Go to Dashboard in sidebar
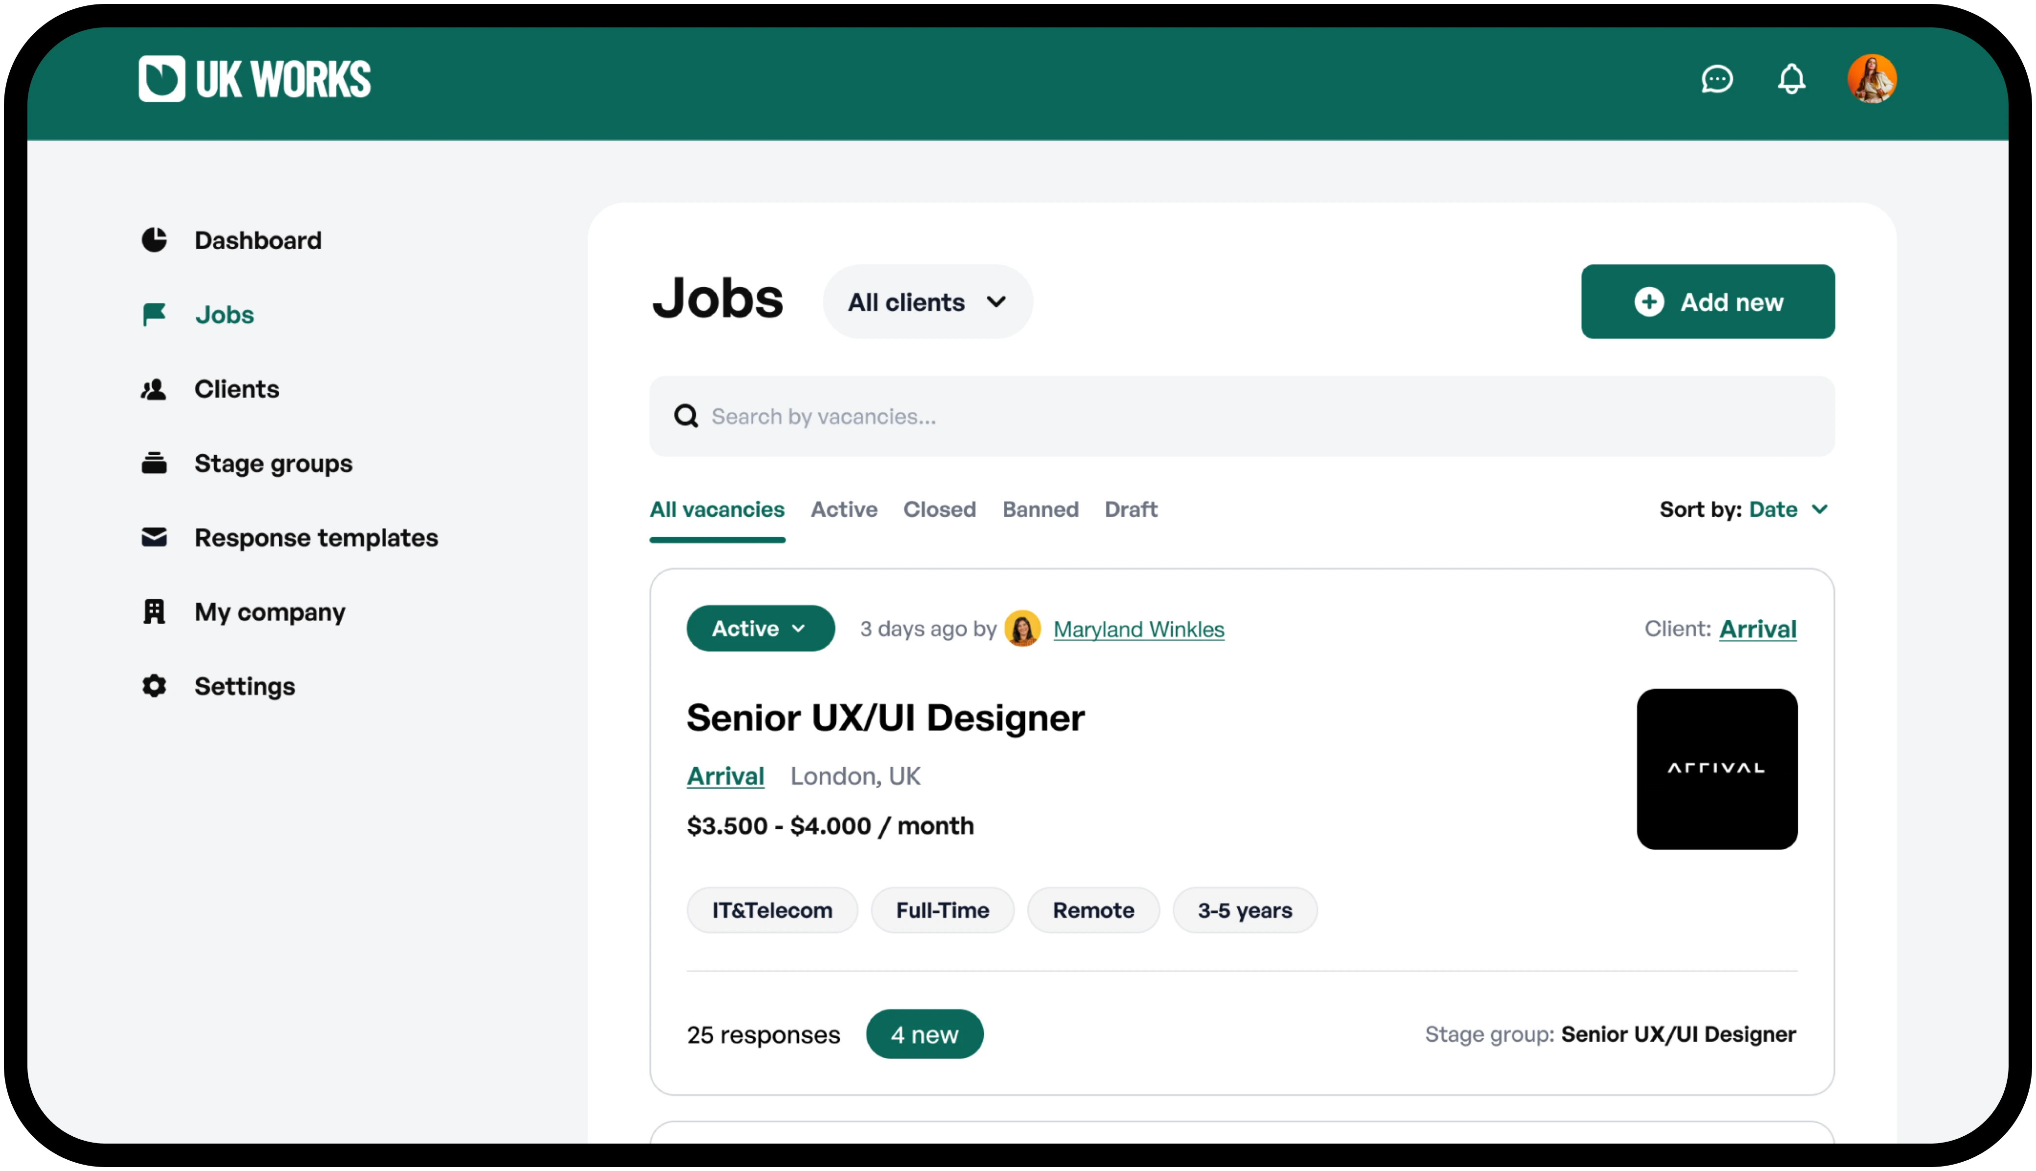Viewport: 2036px width, 1171px height. point(258,240)
